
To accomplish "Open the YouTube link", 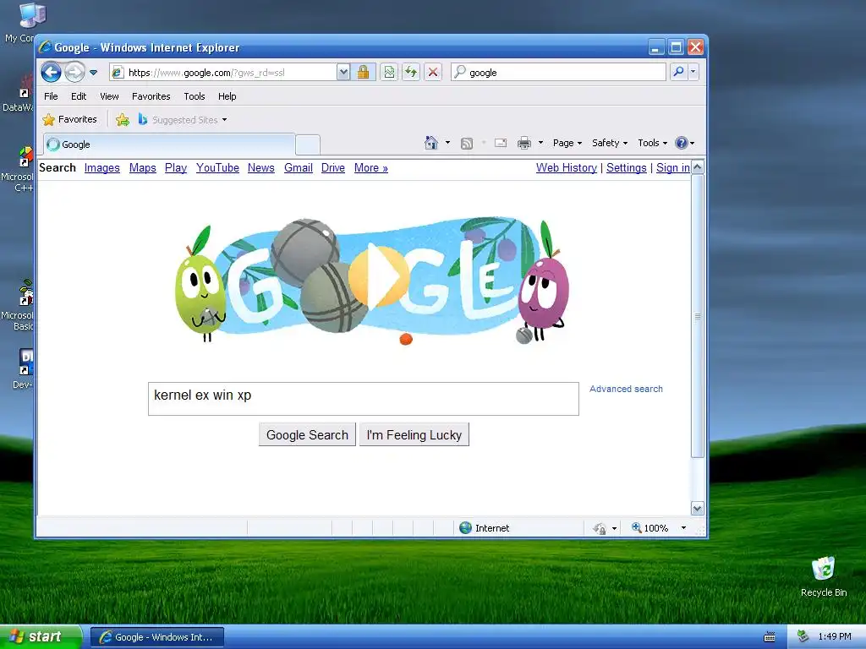I will [x=217, y=168].
